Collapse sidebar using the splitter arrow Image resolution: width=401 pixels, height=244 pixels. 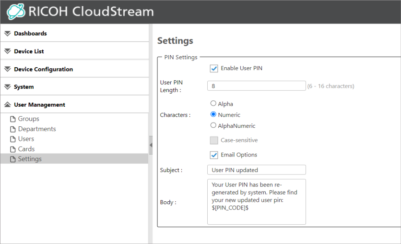coord(151,145)
